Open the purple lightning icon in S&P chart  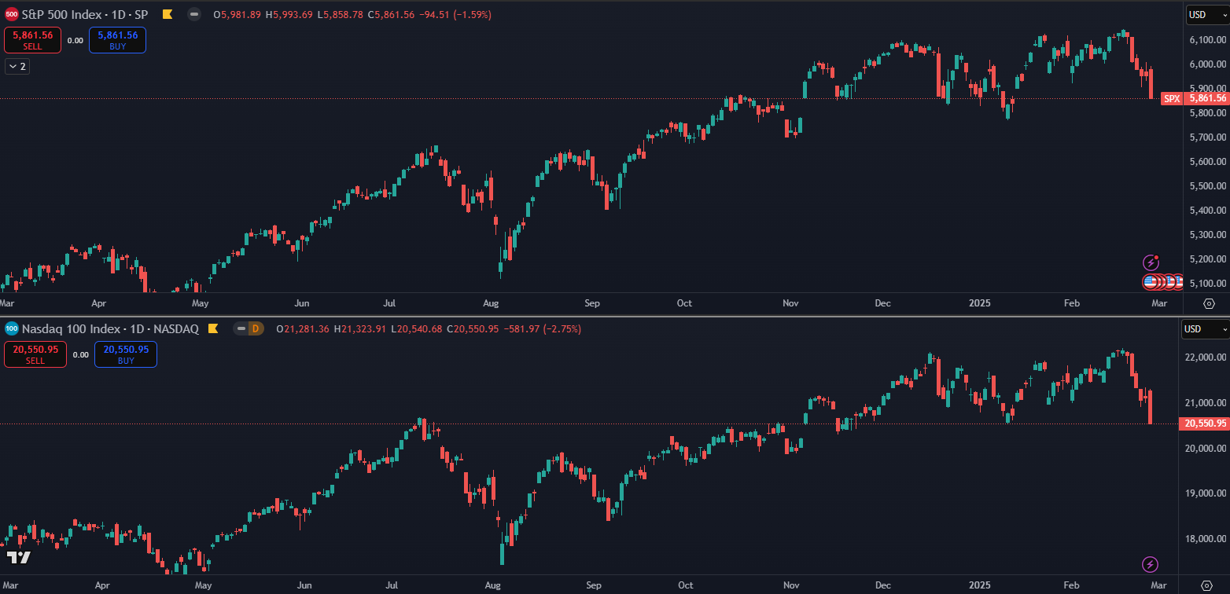(1151, 262)
